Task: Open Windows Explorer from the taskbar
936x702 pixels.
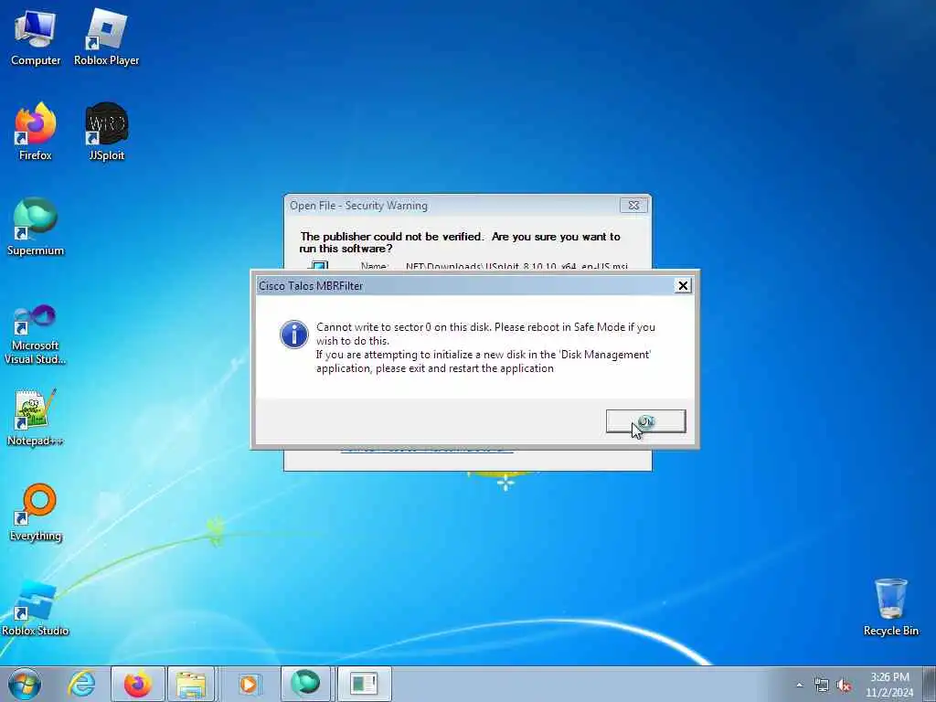Action: coord(191,684)
